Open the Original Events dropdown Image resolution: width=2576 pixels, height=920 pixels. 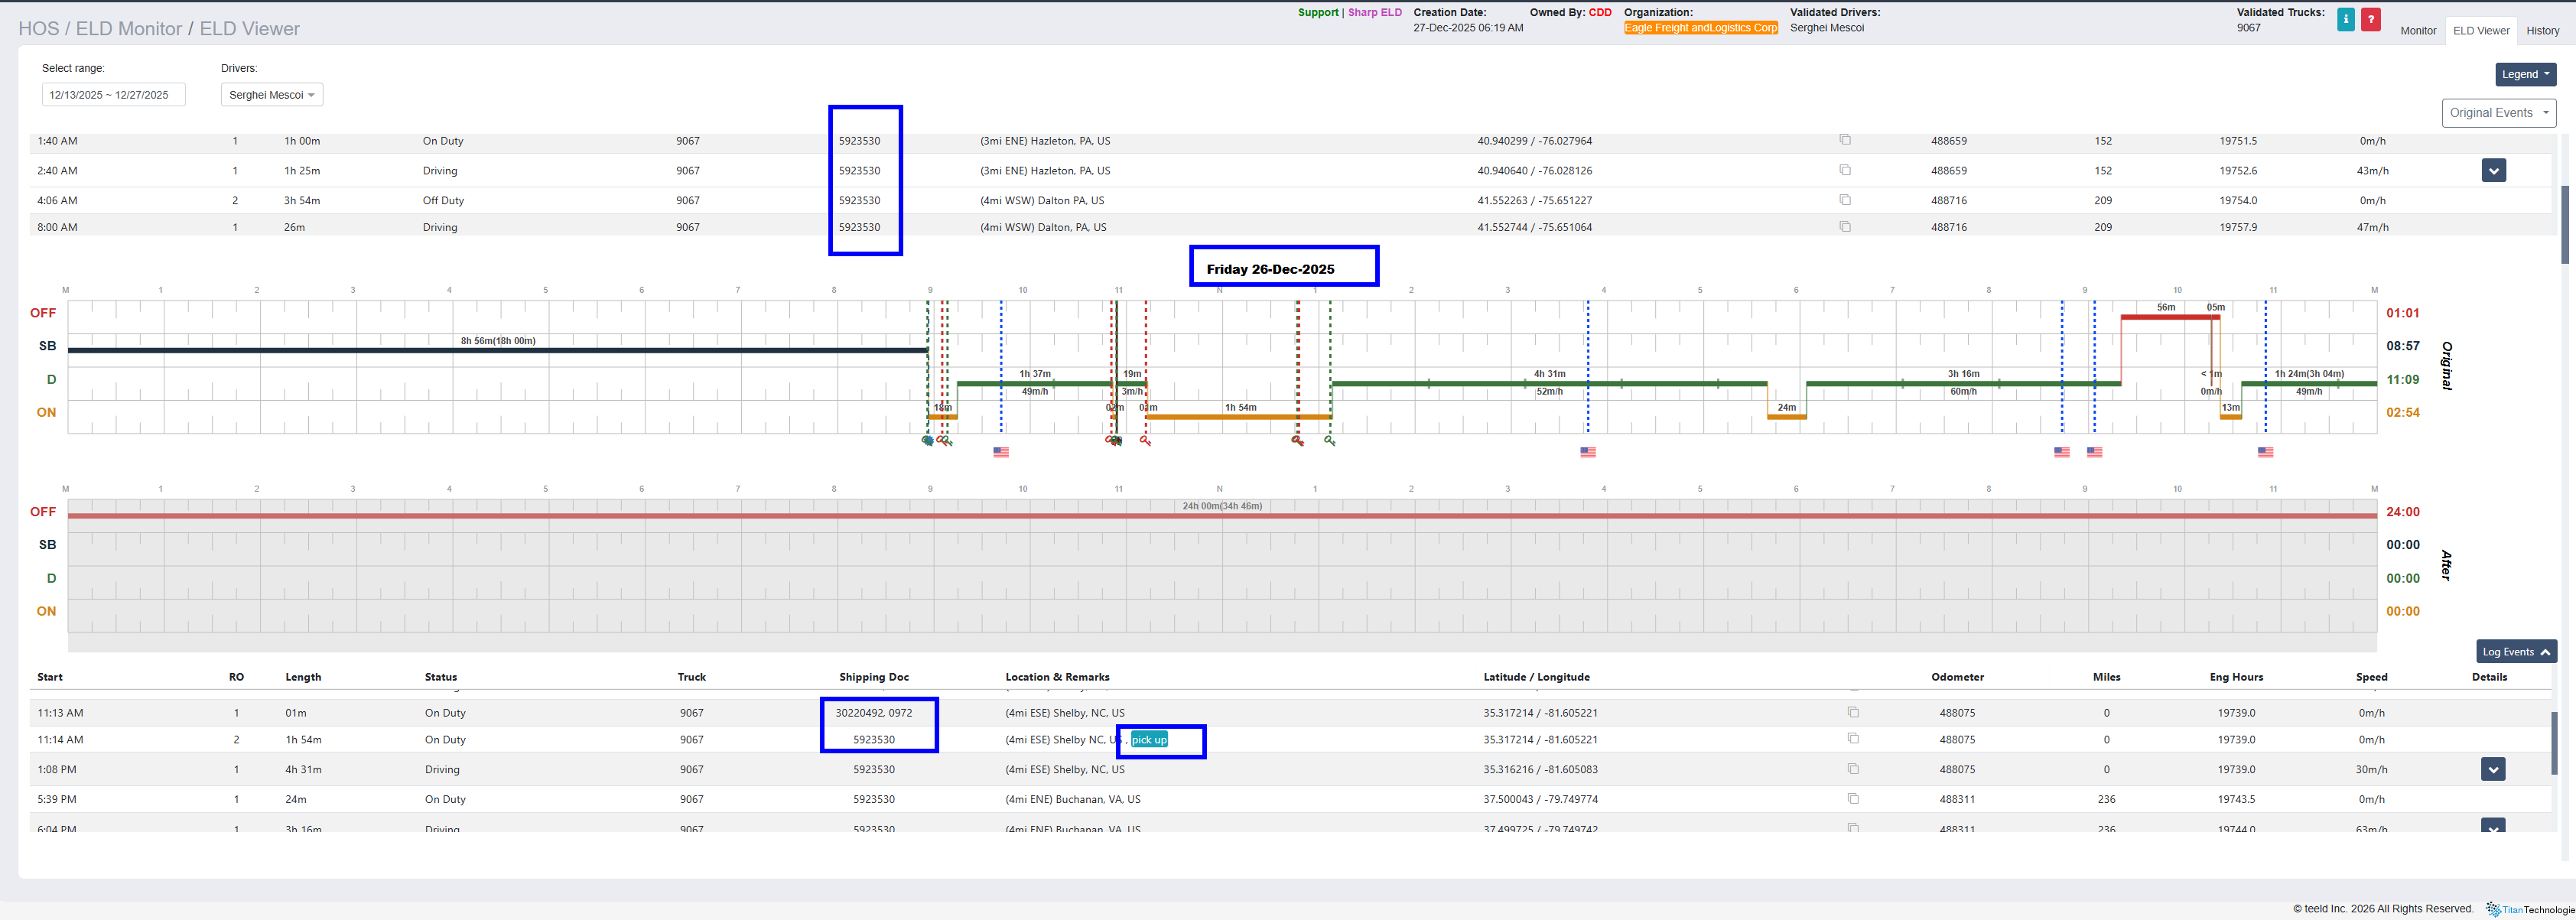tap(2498, 113)
